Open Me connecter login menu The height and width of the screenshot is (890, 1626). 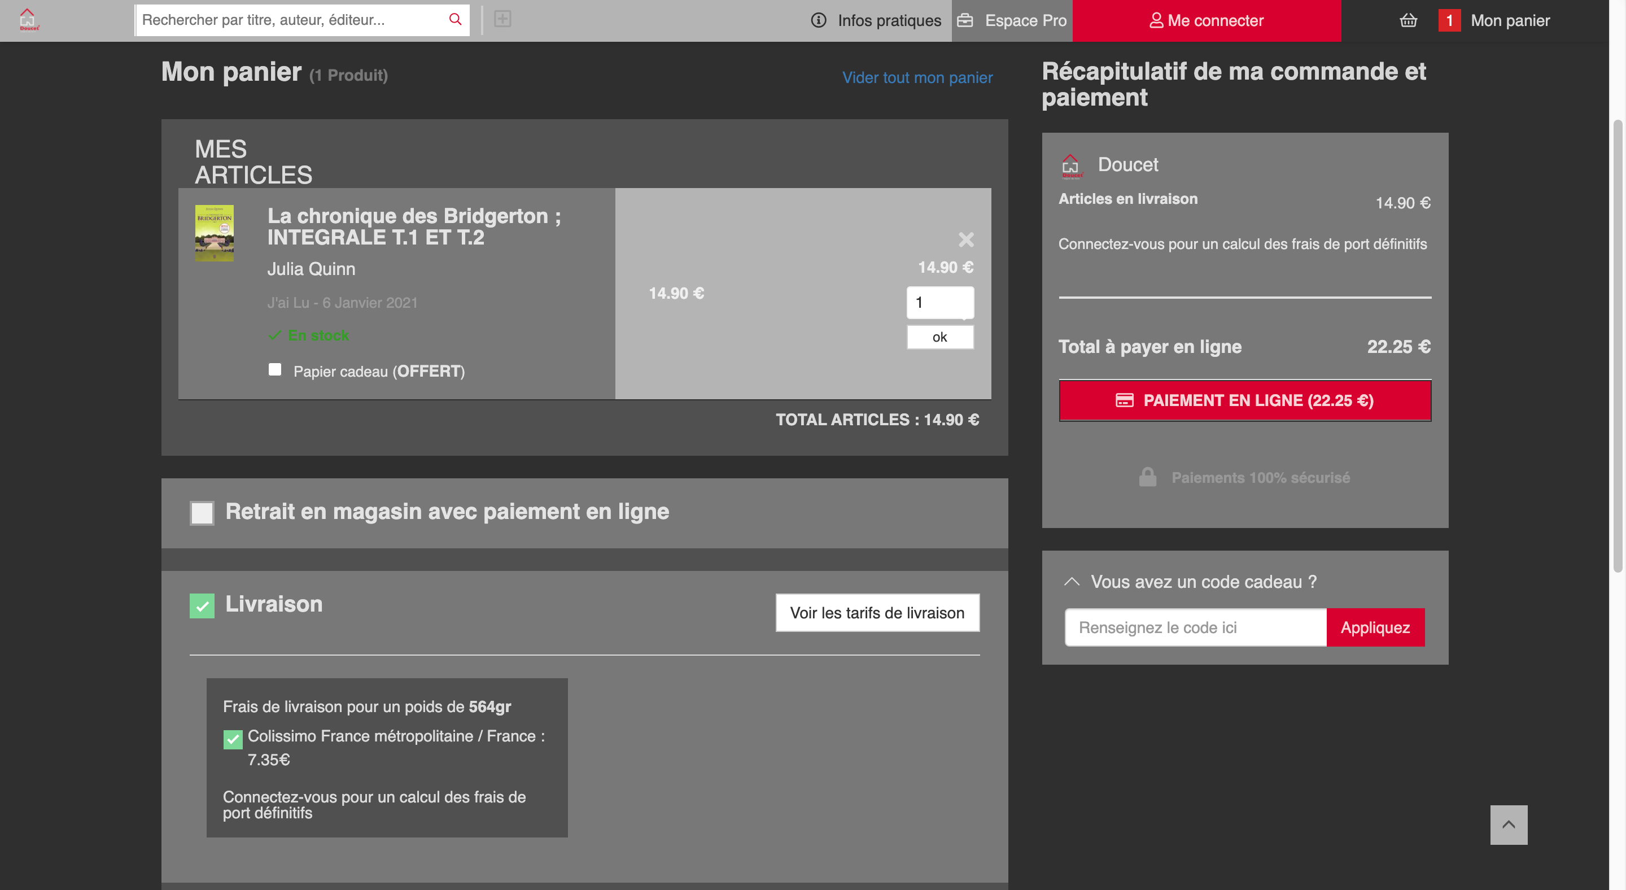click(1207, 21)
